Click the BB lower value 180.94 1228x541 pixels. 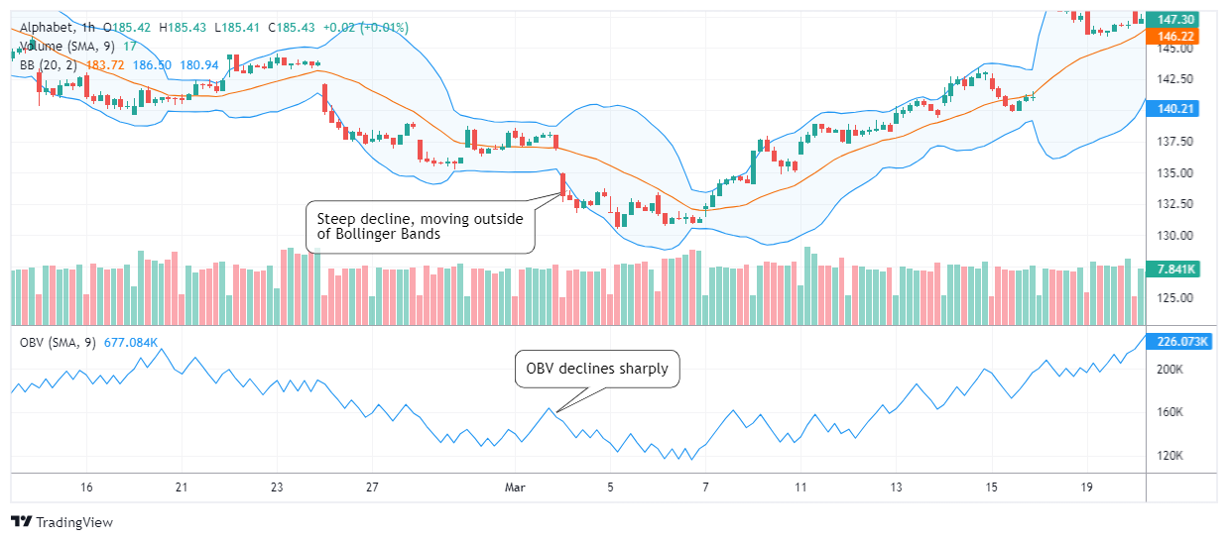[x=200, y=64]
